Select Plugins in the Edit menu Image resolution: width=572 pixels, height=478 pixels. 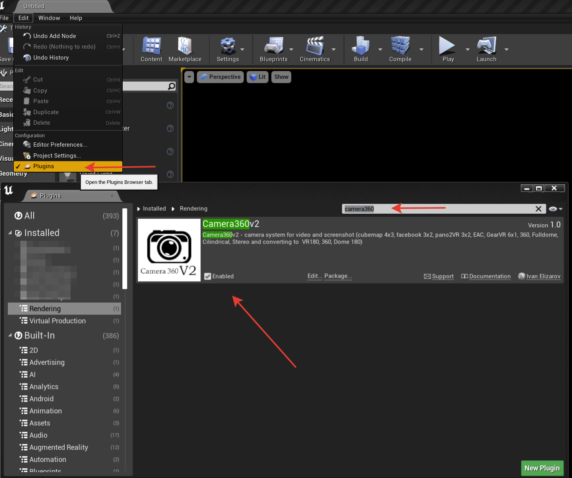point(68,166)
